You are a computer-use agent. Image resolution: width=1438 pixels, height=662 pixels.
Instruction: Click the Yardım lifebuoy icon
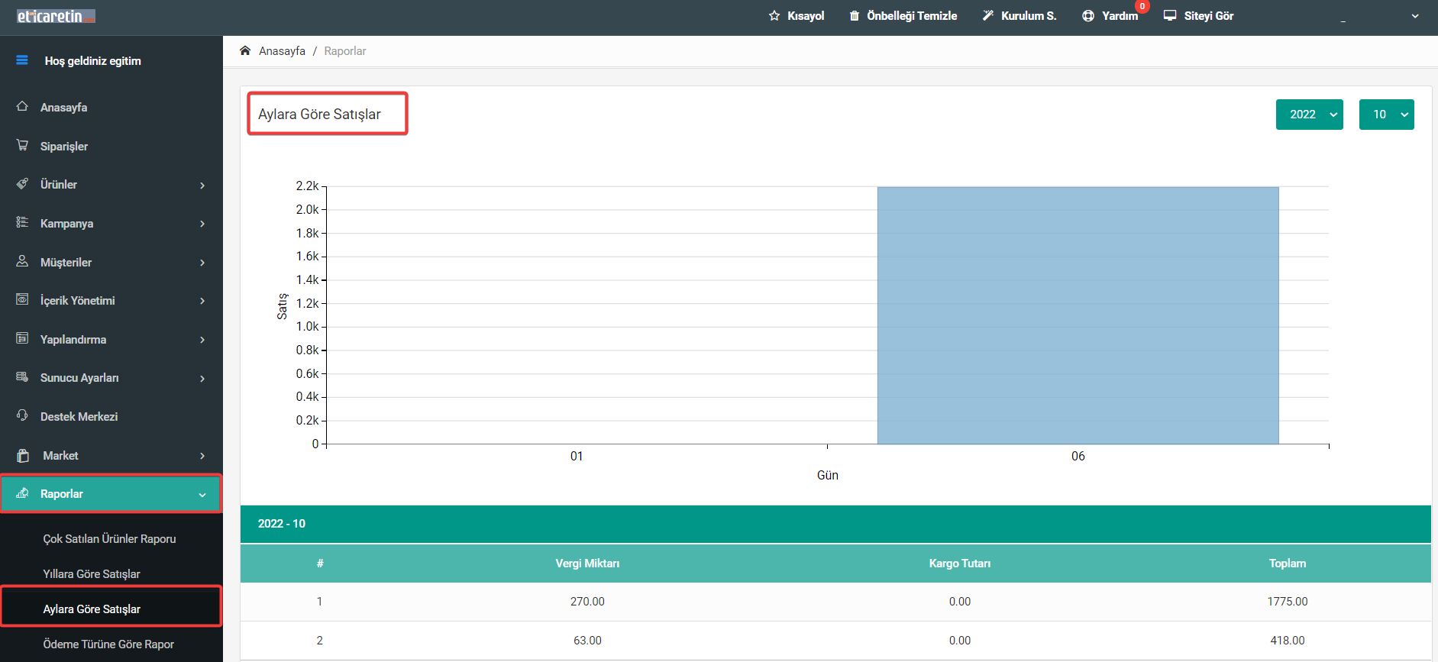point(1088,16)
